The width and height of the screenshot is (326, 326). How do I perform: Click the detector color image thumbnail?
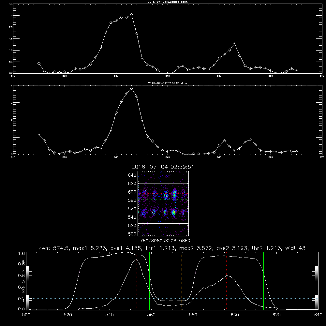pos(163,203)
